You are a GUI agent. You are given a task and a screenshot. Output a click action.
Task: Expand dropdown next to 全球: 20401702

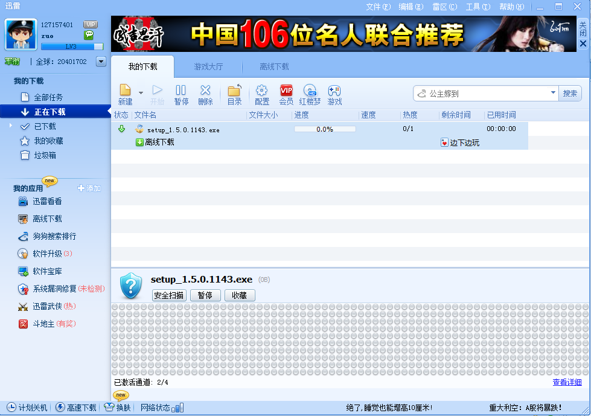click(x=101, y=62)
